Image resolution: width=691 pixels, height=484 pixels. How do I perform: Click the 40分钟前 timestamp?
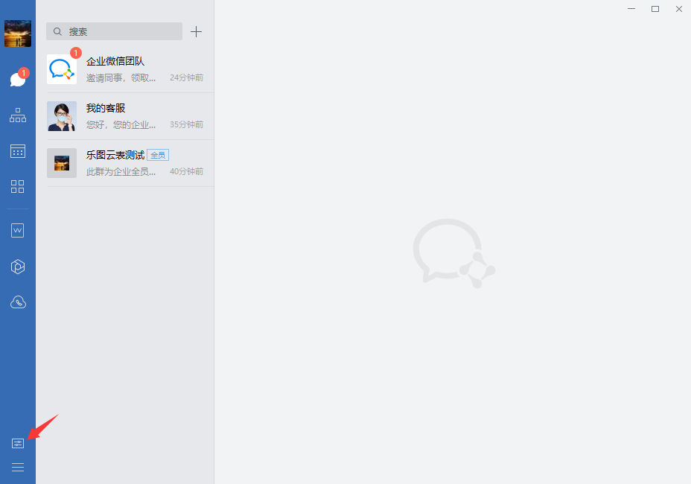[x=186, y=171]
